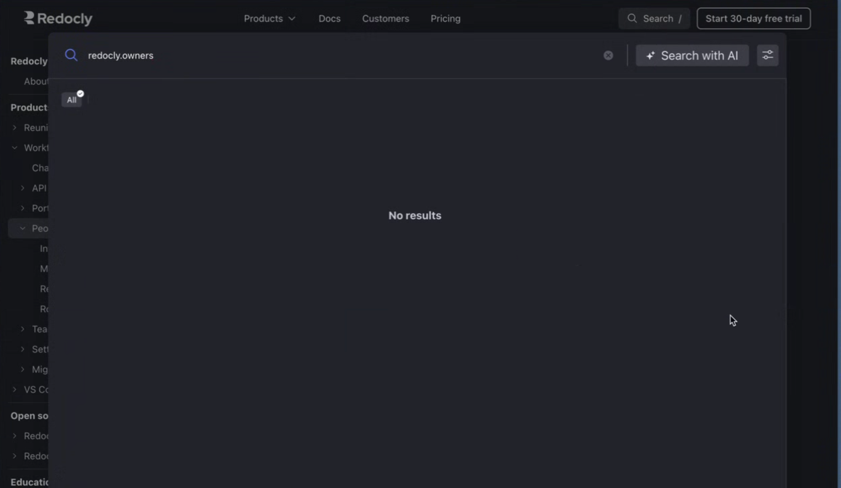Click the magnifier icon in search dialog
Viewport: 841px width, 488px height.
click(x=71, y=55)
